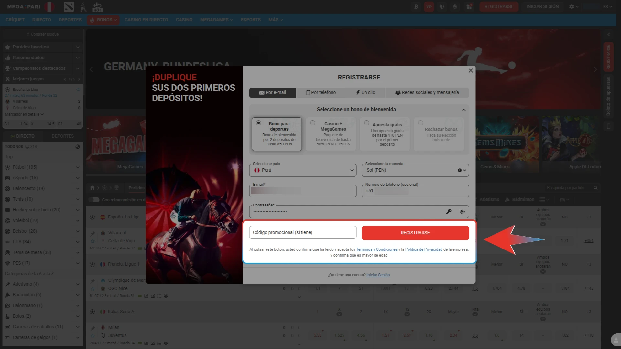Switch to Por e-mail tab
This screenshot has height=349, width=621.
[272, 93]
